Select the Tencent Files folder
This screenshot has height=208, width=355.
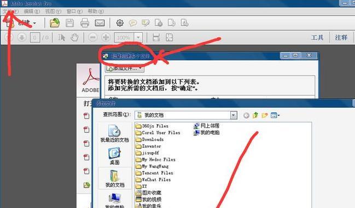tap(154, 173)
